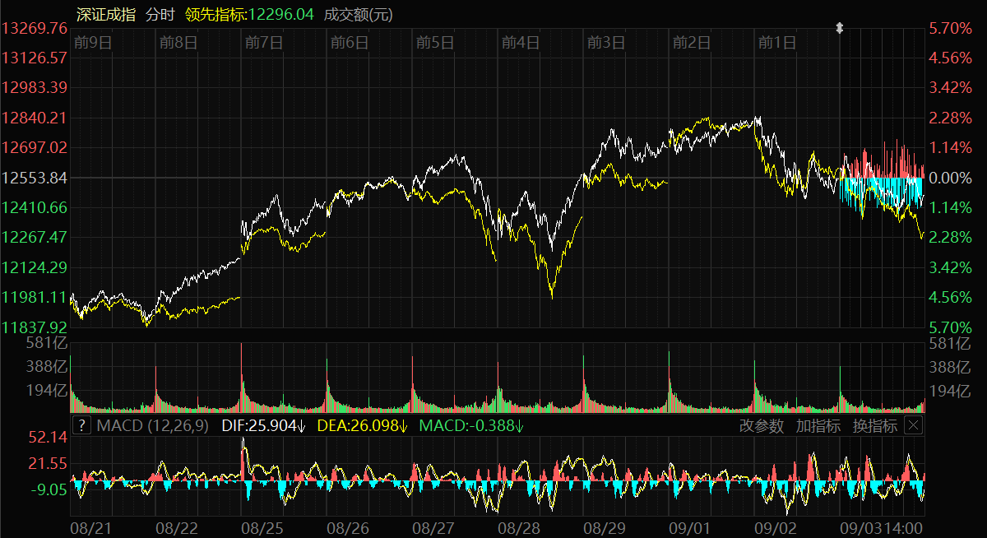Click the 12267.47 price axis label
Screen dimensions: 987x538
tap(35, 238)
